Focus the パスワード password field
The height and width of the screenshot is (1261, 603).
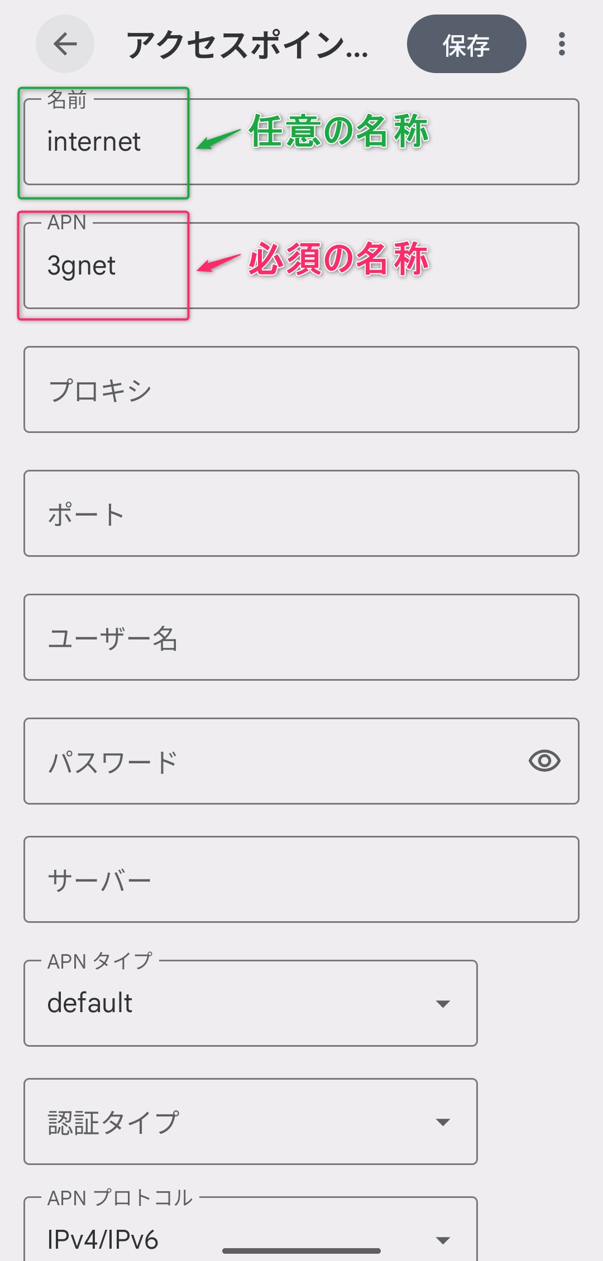click(268, 761)
